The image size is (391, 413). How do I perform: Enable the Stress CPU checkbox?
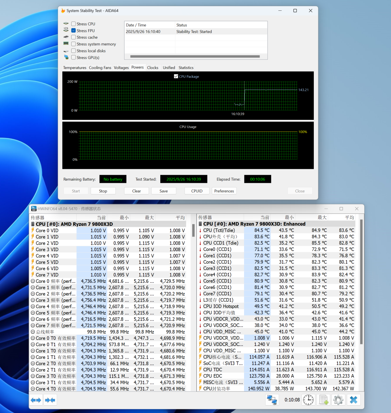click(74, 24)
